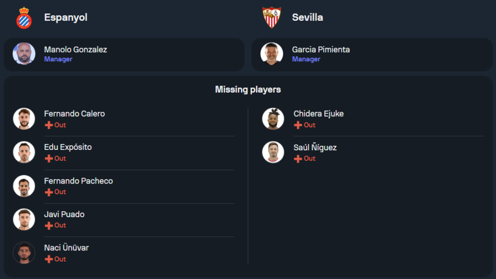Click the Fernando Calero name
The image size is (496, 279).
pyautogui.click(x=74, y=114)
